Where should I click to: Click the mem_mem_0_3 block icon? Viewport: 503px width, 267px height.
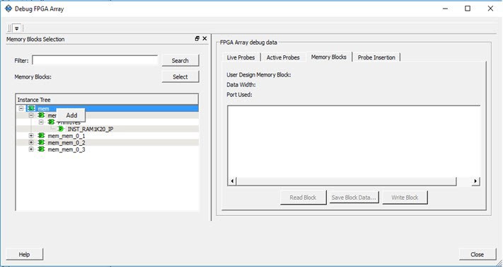coord(41,149)
